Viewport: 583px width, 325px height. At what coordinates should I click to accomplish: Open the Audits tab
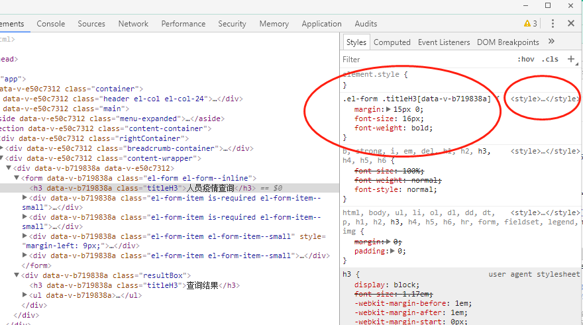[x=366, y=24]
